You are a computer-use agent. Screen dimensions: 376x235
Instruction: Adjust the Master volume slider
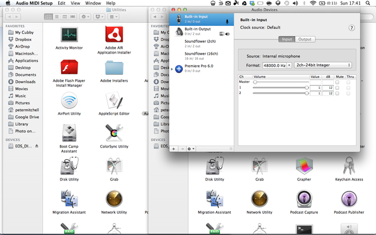coord(281,82)
